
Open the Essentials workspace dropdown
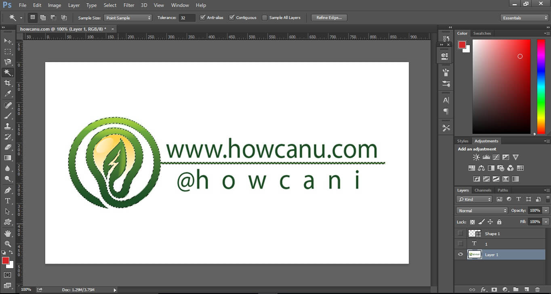click(524, 18)
